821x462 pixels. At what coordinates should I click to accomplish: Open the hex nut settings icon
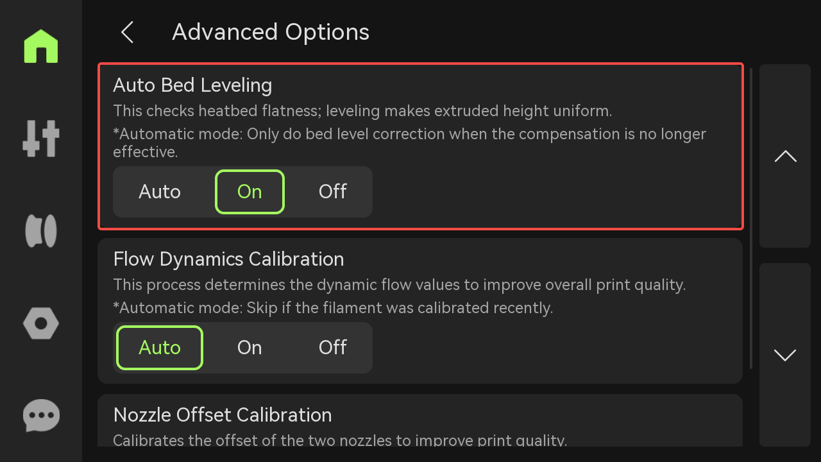(41, 323)
